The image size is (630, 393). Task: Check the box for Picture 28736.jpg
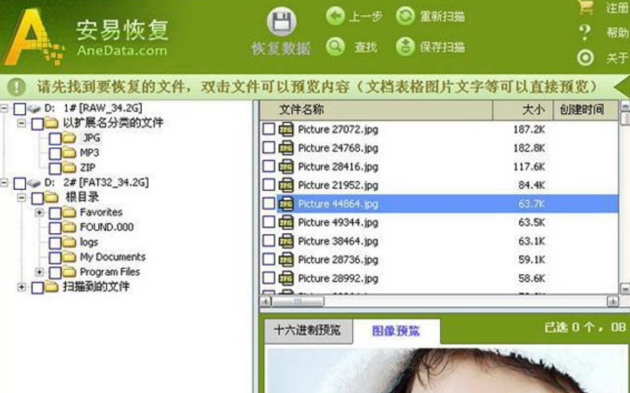point(269,260)
